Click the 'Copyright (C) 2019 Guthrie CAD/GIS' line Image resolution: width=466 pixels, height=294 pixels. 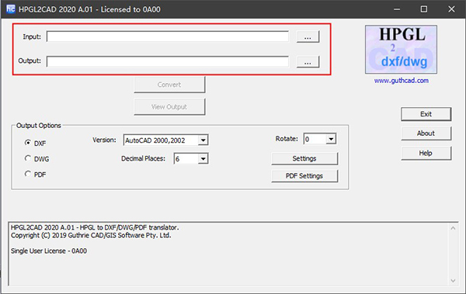(x=91, y=236)
